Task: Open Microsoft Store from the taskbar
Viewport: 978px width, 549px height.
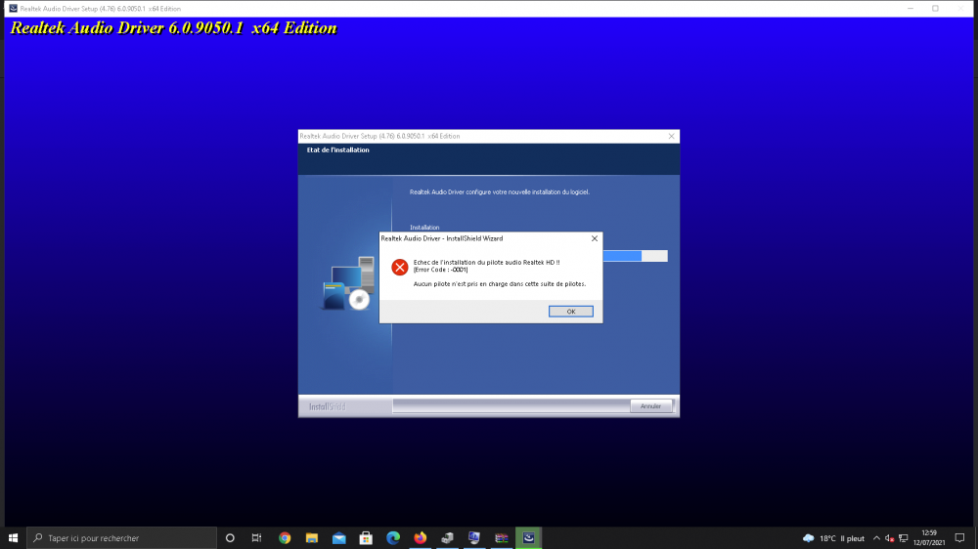Action: tap(366, 538)
